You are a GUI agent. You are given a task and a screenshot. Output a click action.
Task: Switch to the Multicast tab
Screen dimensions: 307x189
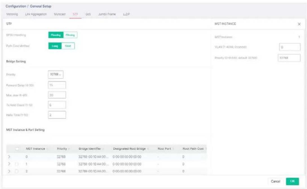click(60, 14)
